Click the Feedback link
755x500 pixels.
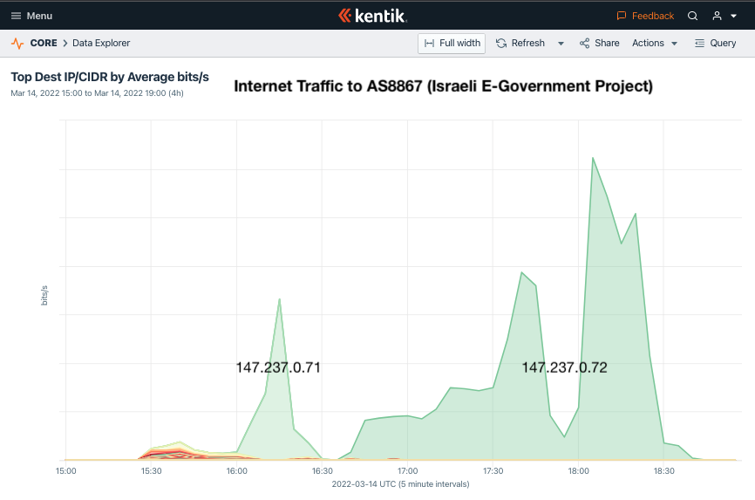coord(652,16)
